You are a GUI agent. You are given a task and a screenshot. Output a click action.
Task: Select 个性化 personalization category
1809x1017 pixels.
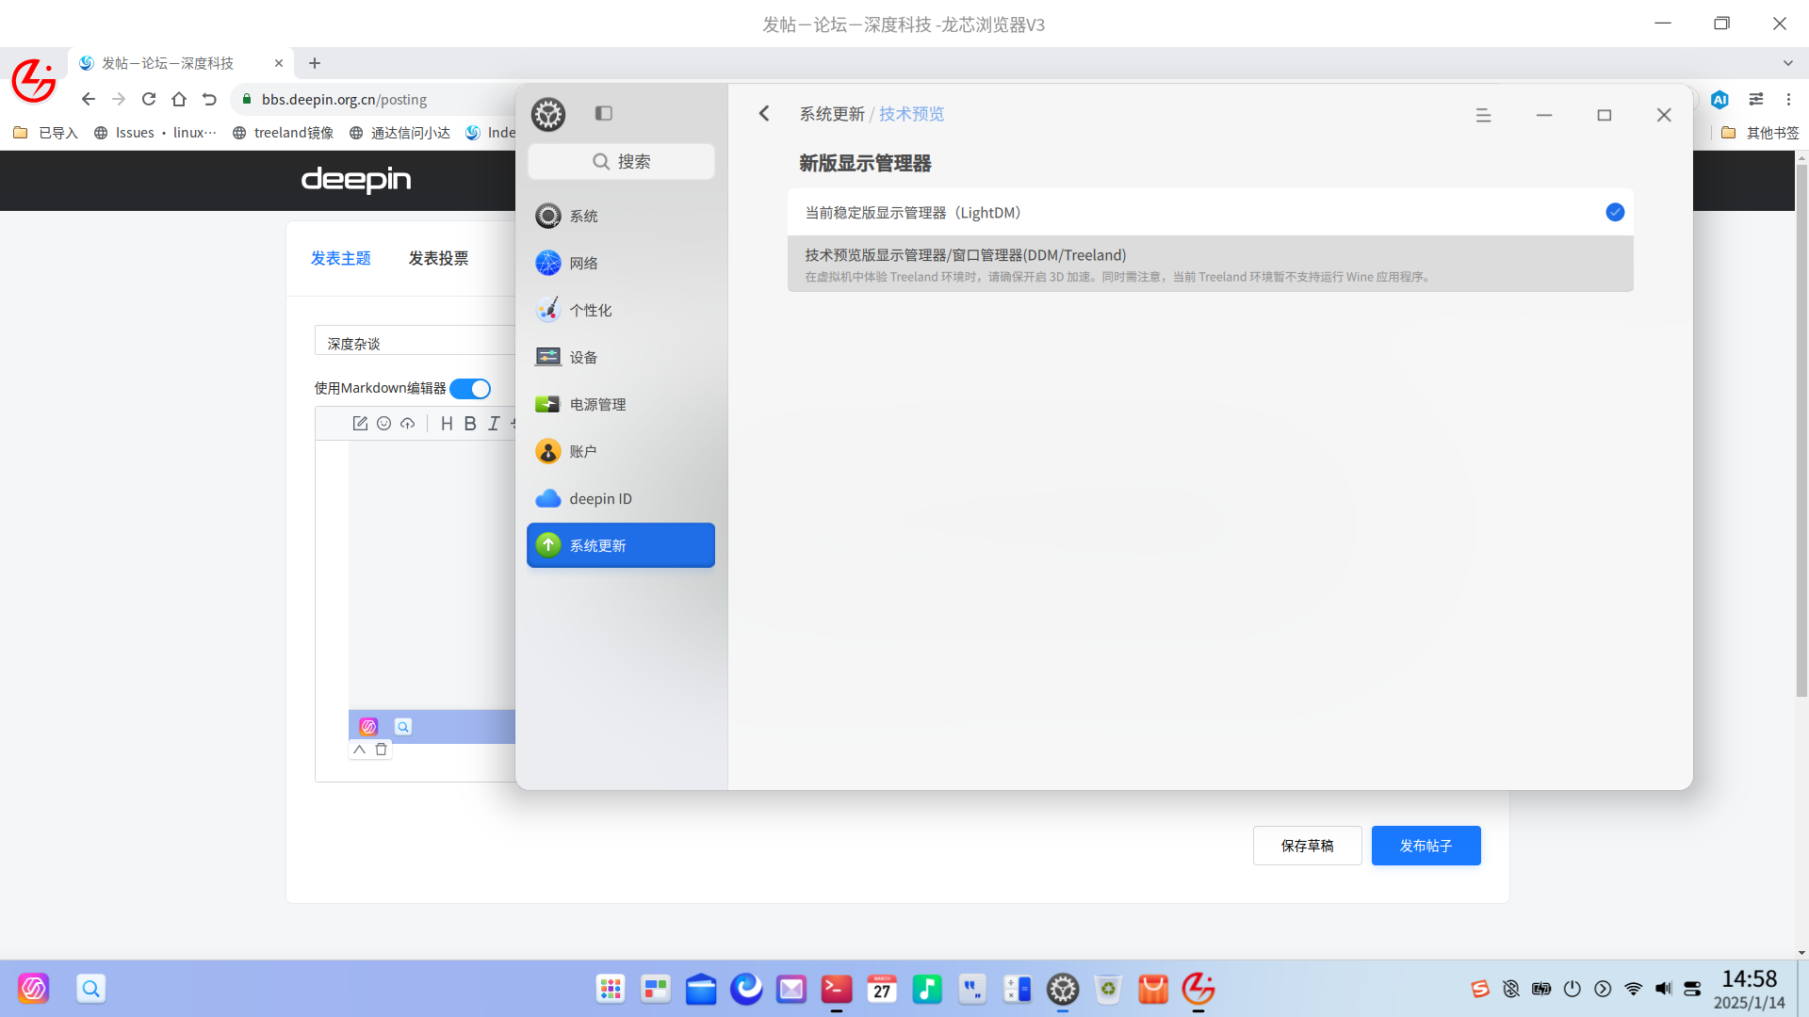coord(620,310)
